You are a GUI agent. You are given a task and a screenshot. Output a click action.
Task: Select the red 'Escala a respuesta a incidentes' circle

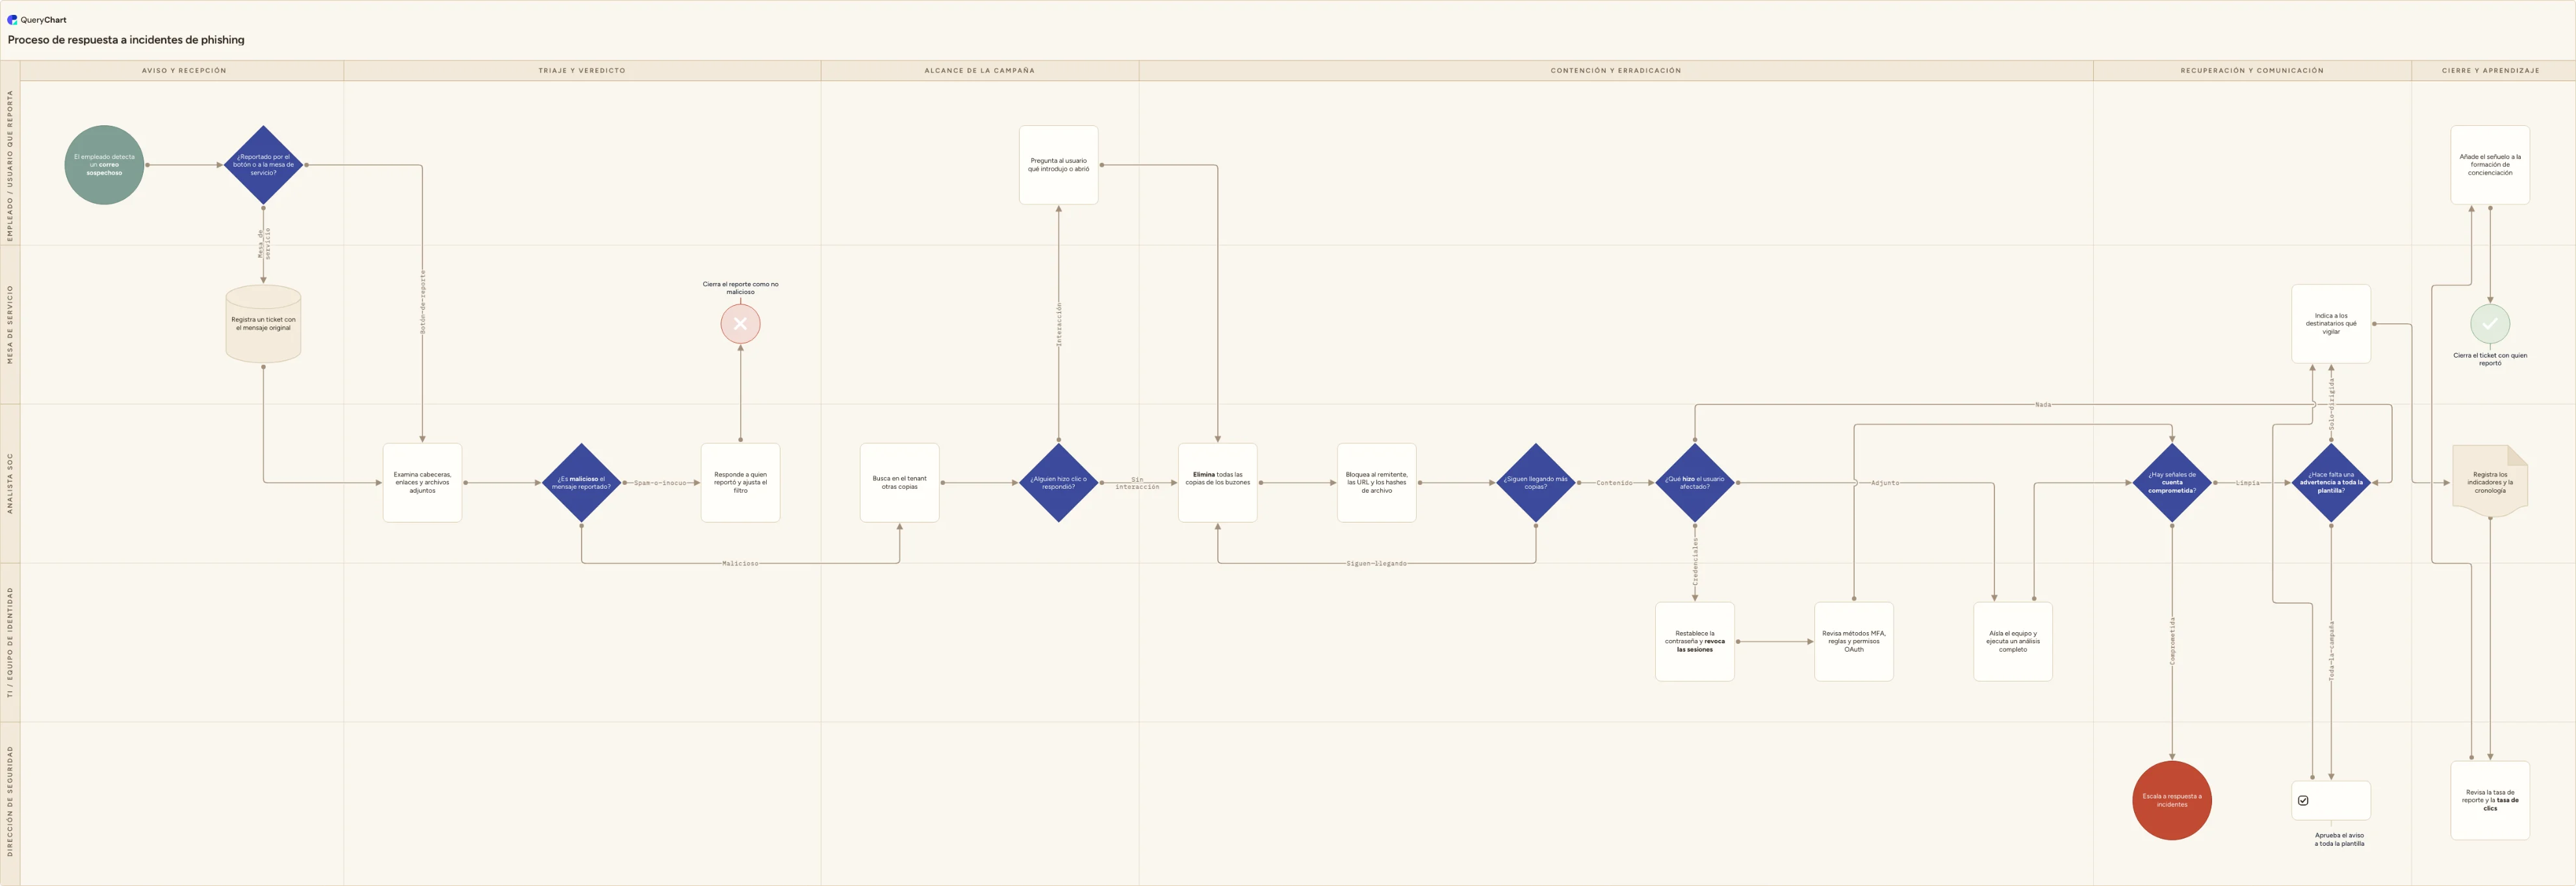(2171, 800)
